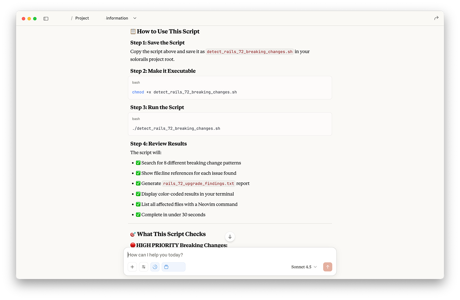Open the plus attachment menu
Screen dimensions: 460x300
pyautogui.click(x=132, y=267)
